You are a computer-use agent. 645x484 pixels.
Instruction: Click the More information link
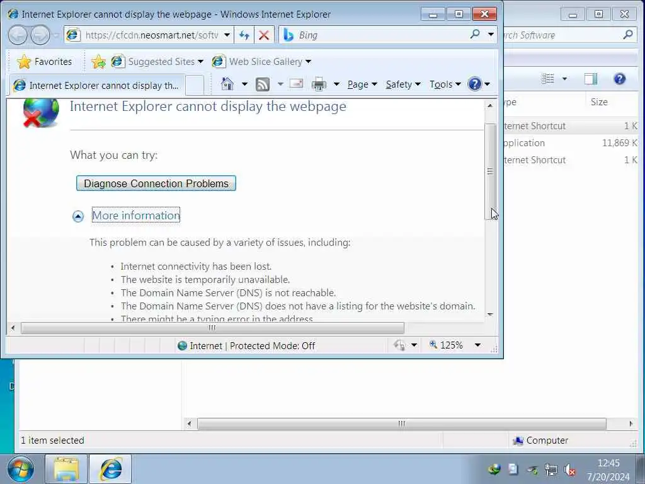pos(136,216)
